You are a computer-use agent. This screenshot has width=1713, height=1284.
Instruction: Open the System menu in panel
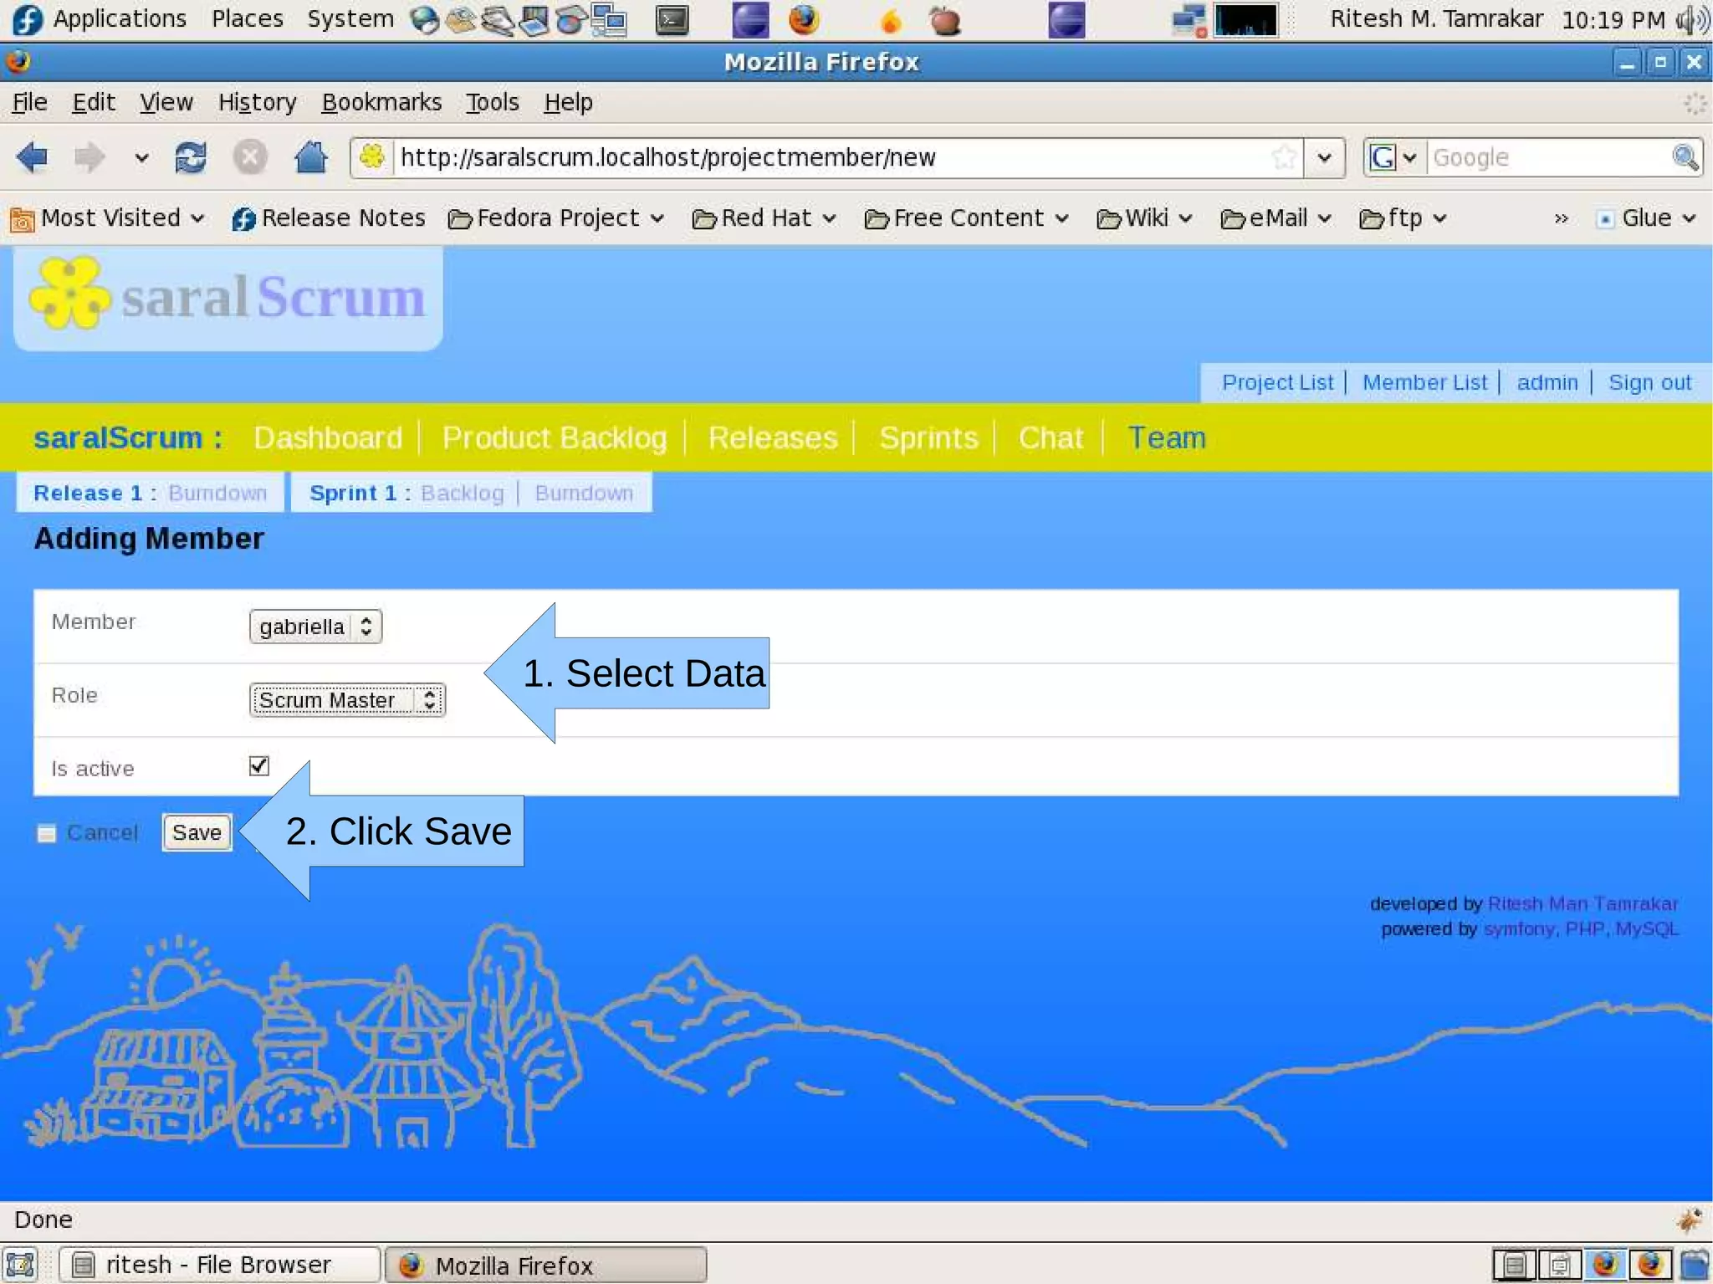point(350,19)
